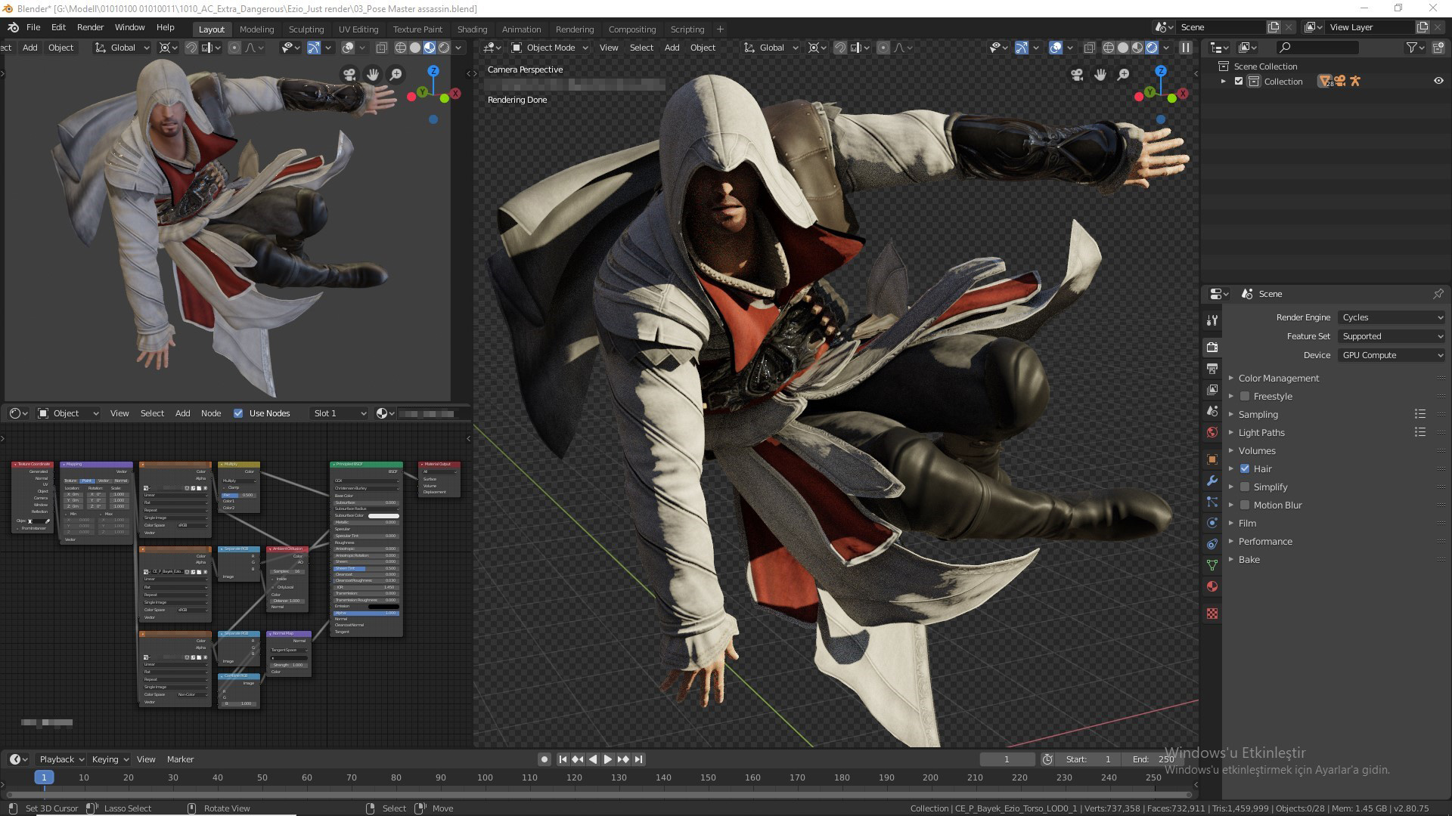Image resolution: width=1452 pixels, height=816 pixels.
Task: Toggle Use Nodes checkbox in shader editor
Action: (237, 413)
